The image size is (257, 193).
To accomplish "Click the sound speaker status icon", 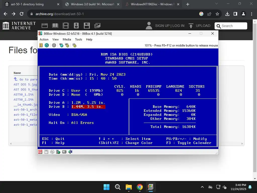I will (70, 152).
